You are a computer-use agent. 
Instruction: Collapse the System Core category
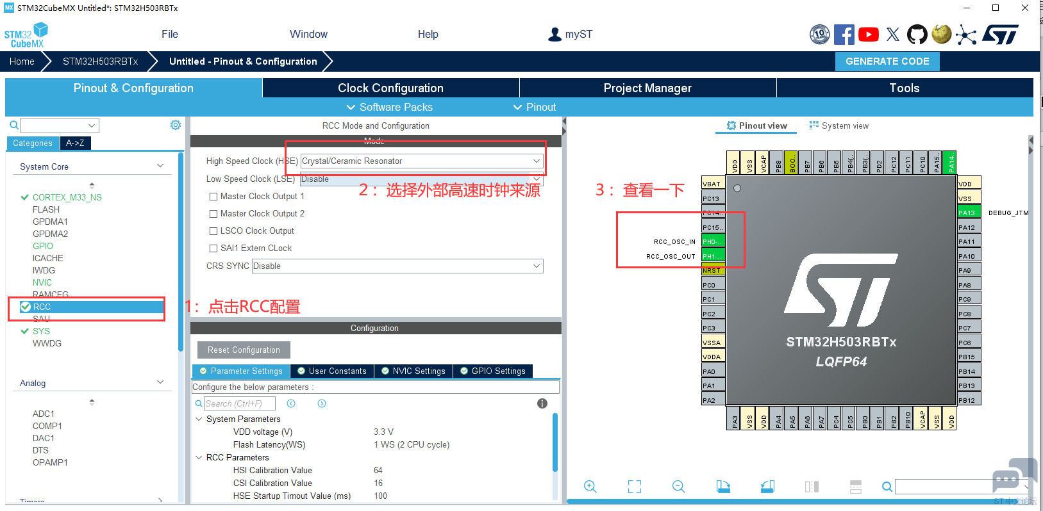click(160, 166)
